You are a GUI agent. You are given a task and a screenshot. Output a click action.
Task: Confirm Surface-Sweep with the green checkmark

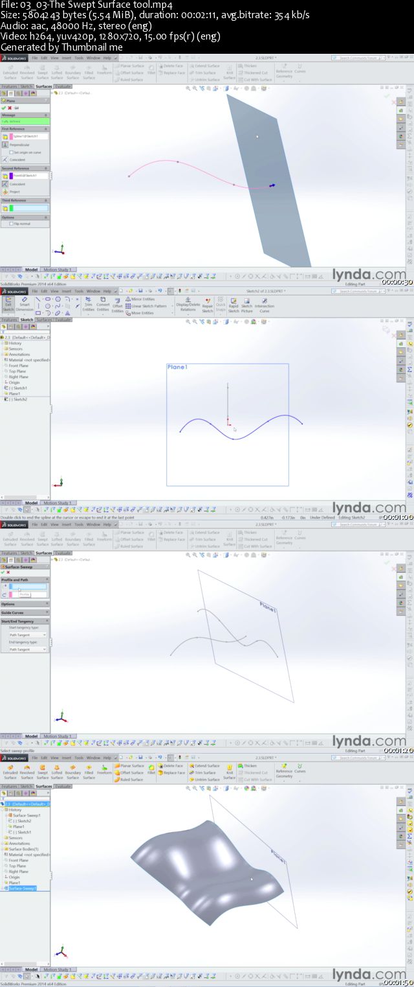(3, 572)
